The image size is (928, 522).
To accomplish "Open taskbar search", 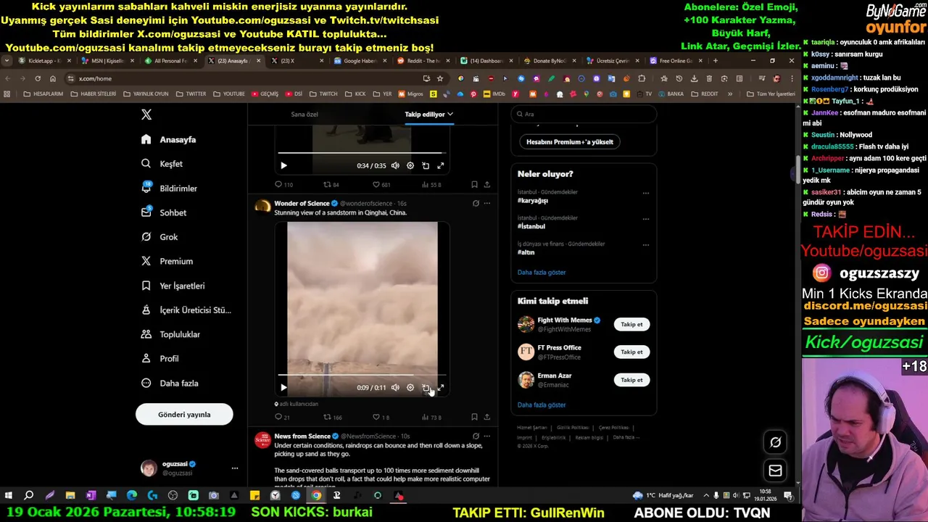I will pyautogui.click(x=28, y=496).
